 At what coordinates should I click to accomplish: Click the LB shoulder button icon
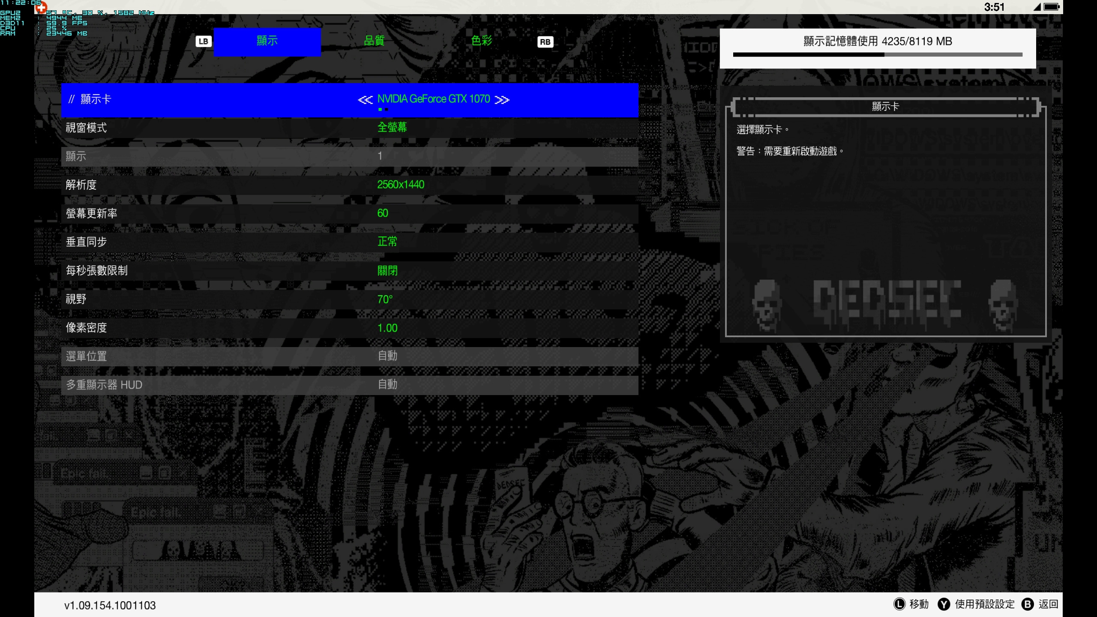pyautogui.click(x=204, y=42)
